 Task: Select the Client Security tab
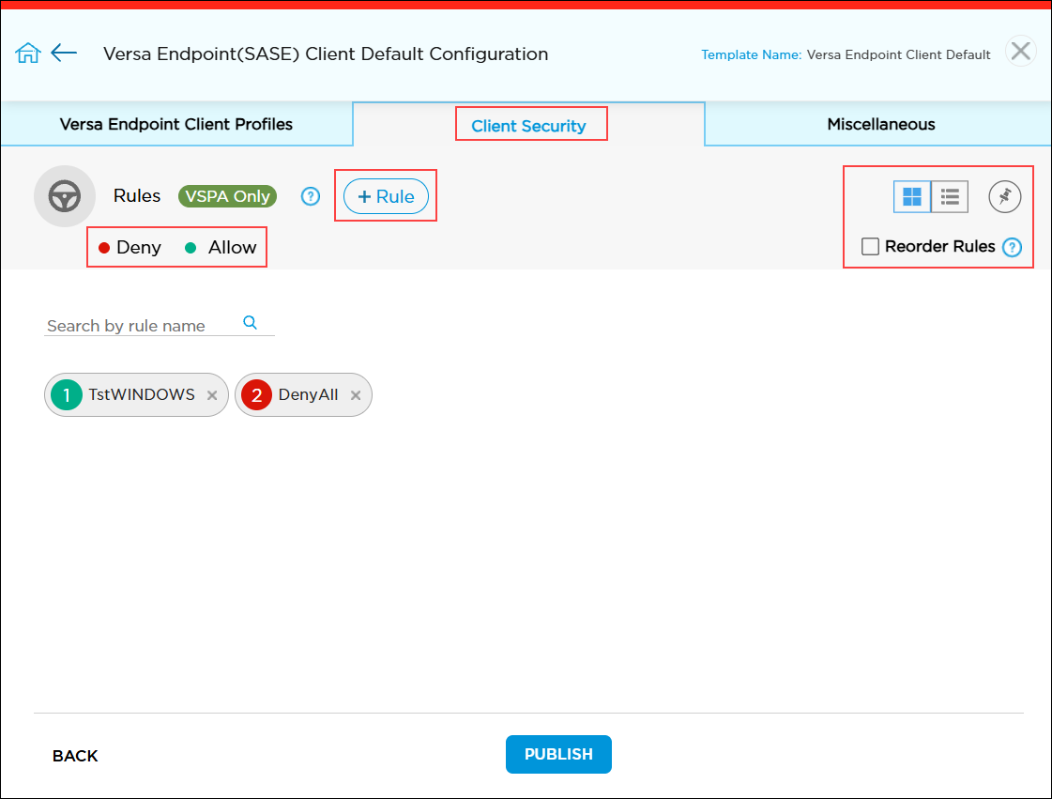pyautogui.click(x=528, y=126)
